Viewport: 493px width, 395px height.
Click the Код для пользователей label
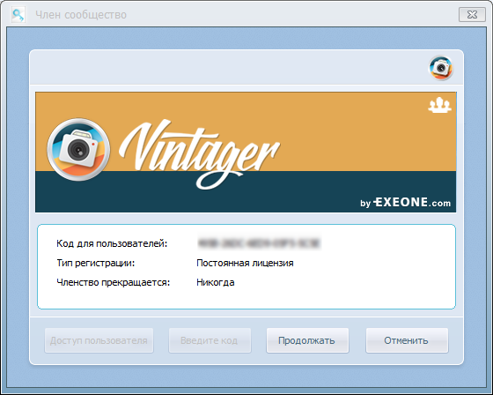coord(112,243)
